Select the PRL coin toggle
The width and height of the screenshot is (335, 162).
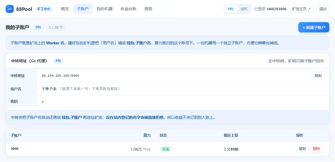pos(231,9)
